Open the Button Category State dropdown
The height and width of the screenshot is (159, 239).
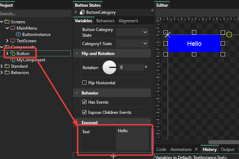[132, 32]
